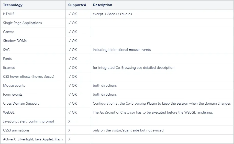This screenshot has height=144, width=234.
Task: Click the X for JavaScript alert, confirm, prompt
Action: coord(69,121)
